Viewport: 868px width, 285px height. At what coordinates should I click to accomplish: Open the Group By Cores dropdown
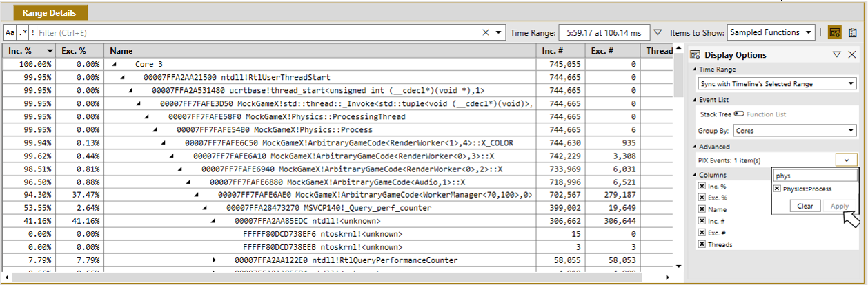coord(795,130)
